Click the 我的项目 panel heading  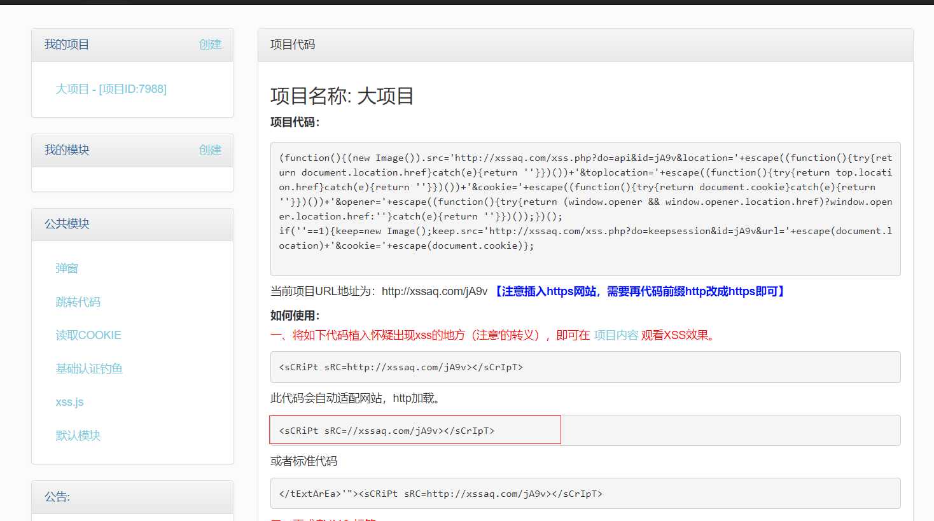coord(67,45)
